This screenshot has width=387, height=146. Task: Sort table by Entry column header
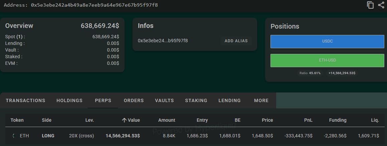click(x=202, y=120)
